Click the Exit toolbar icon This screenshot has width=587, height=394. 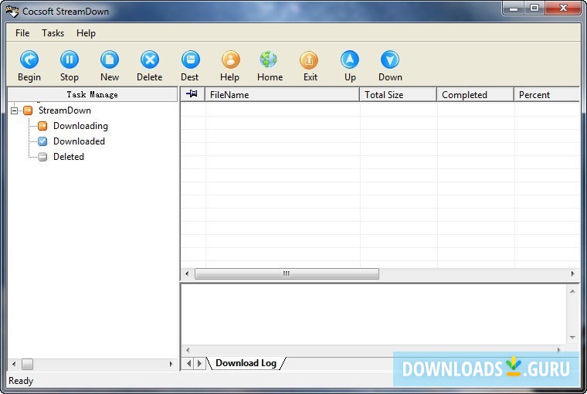click(x=309, y=59)
